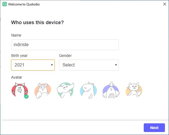Close the Welcome to Qustodio window
This screenshot has width=169, height=135.
(165, 4)
